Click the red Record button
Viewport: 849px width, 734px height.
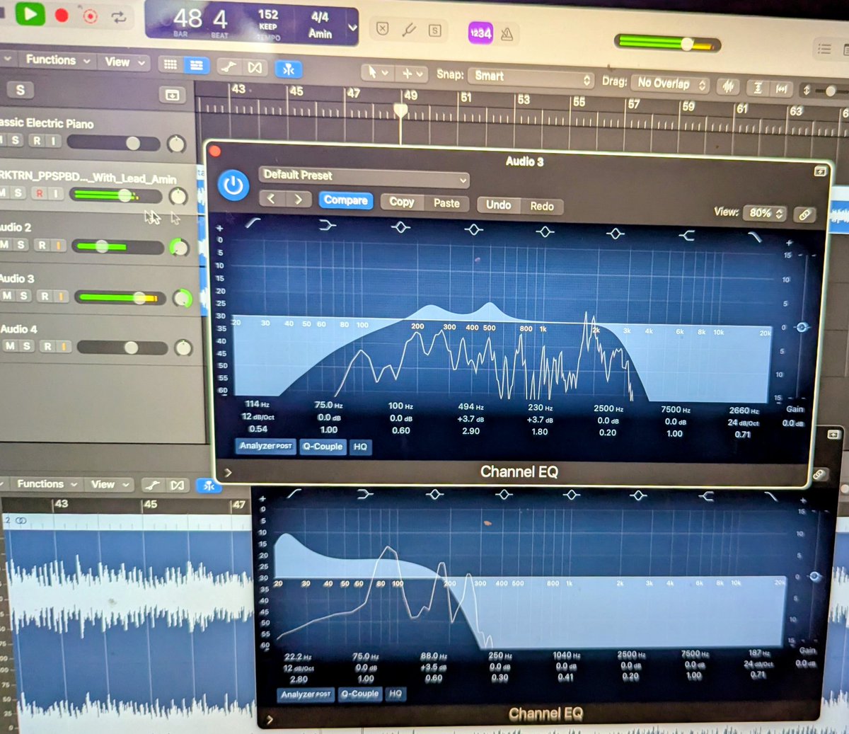coord(62,15)
